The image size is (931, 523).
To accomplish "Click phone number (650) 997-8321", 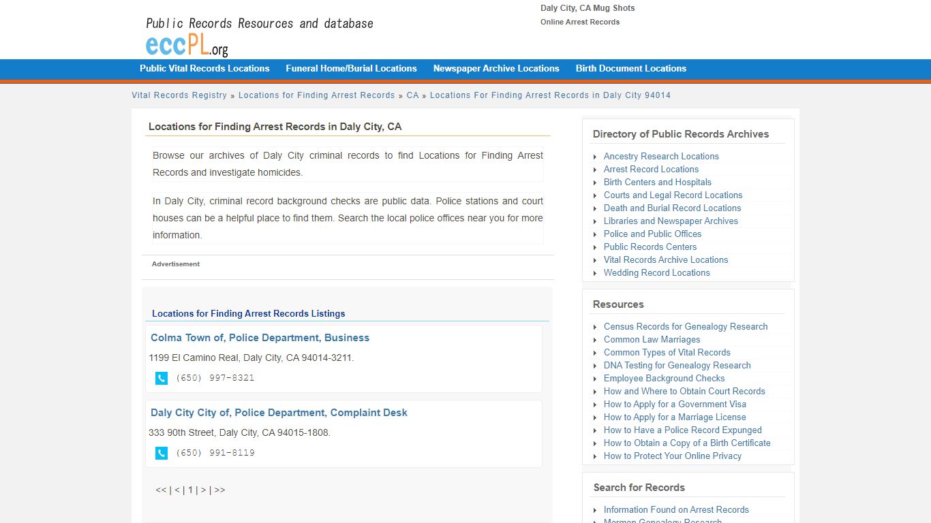I will [215, 378].
